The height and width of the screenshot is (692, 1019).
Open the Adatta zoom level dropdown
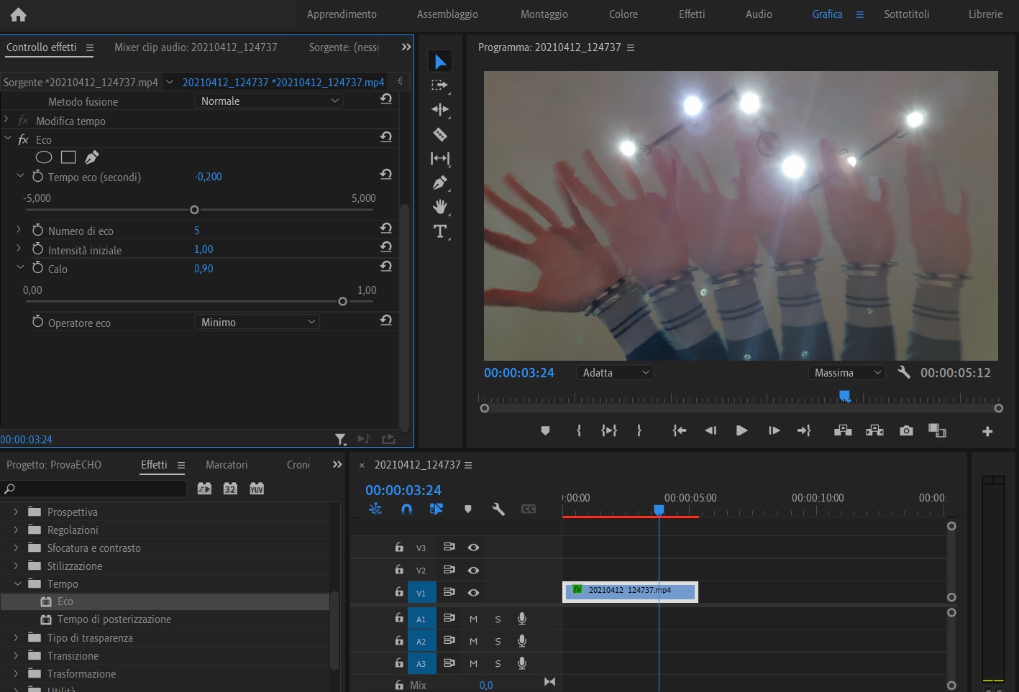click(x=615, y=372)
